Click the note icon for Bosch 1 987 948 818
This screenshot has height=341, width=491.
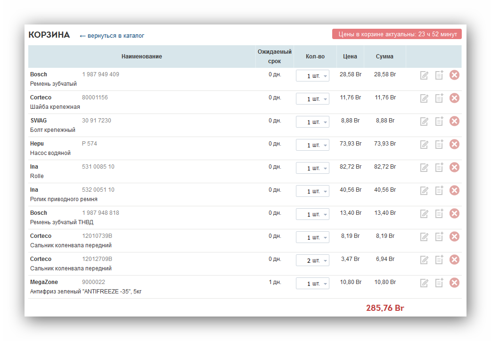(439, 214)
